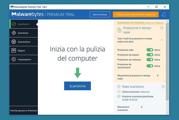Click the real-time protection shield icon
This screenshot has height=120, width=179.
click(x=119, y=30)
